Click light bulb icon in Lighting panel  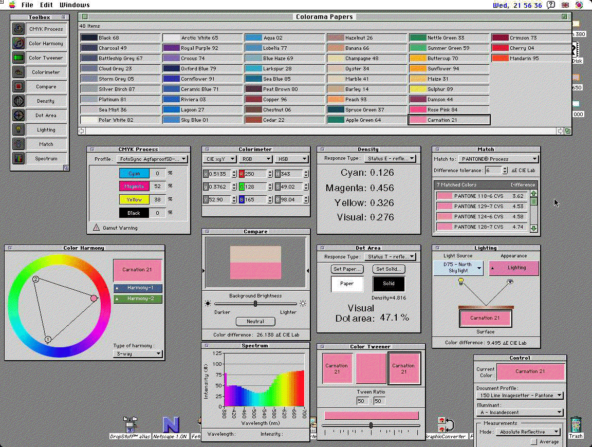(460, 281)
